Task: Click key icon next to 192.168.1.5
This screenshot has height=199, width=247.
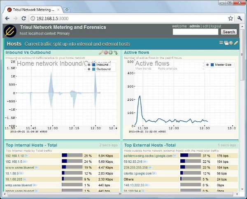Action: tap(25, 162)
